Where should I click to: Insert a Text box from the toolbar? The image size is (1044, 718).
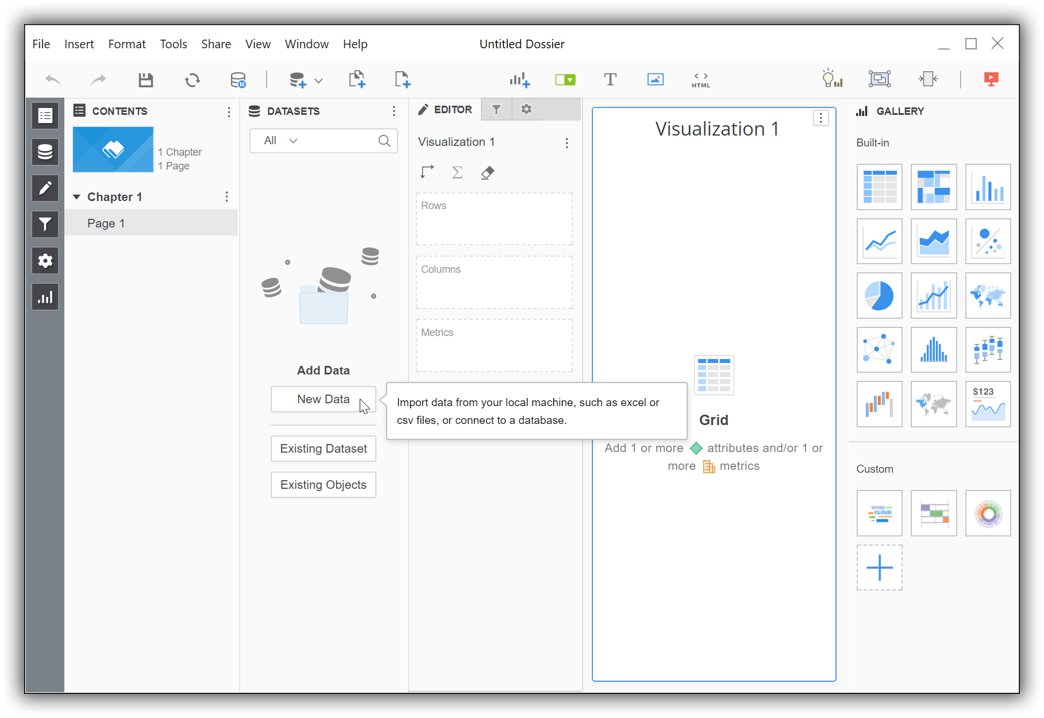point(610,79)
